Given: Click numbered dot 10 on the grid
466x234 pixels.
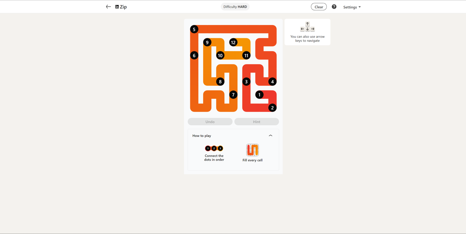Looking at the screenshot, I should click(x=220, y=55).
